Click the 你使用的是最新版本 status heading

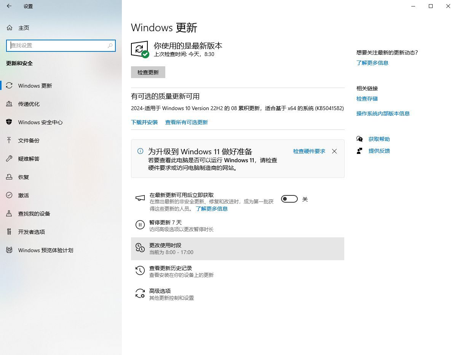188,46
